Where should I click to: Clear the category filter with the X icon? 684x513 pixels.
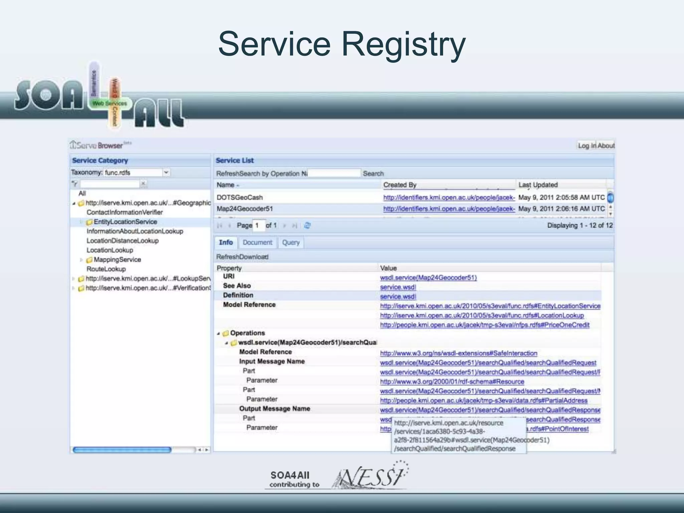pyautogui.click(x=143, y=183)
